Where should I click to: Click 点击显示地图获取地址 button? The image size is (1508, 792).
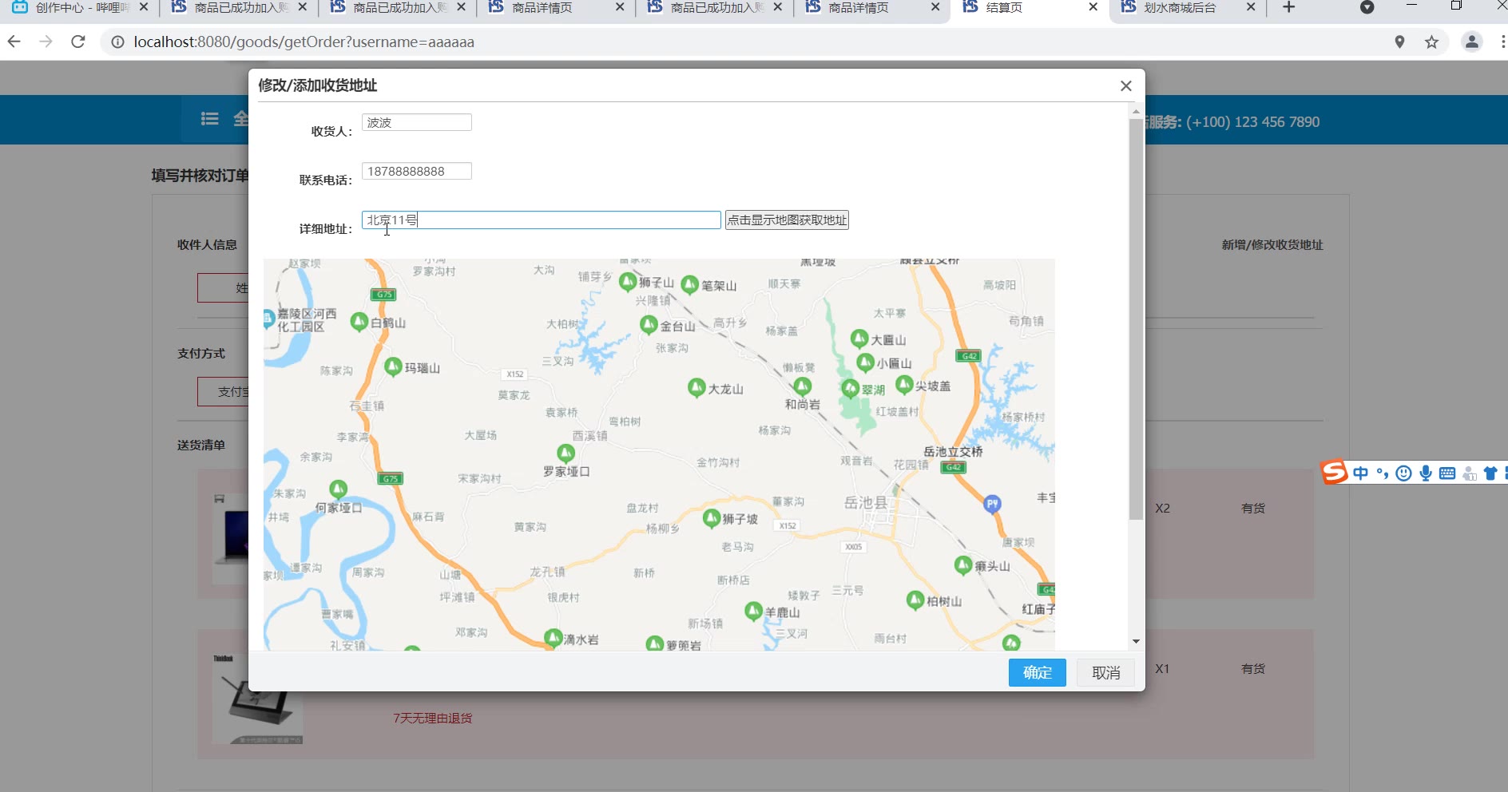(x=787, y=220)
